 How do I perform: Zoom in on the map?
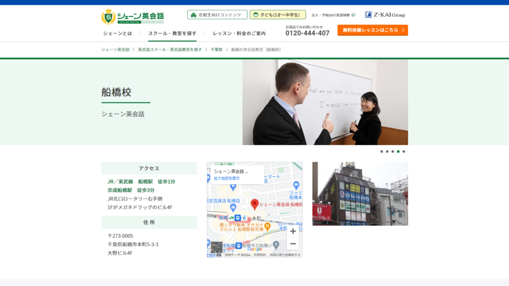coord(293,231)
